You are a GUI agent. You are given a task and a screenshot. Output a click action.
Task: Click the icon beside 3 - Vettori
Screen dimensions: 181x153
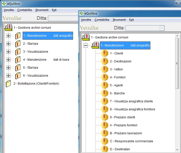(x=104, y=69)
